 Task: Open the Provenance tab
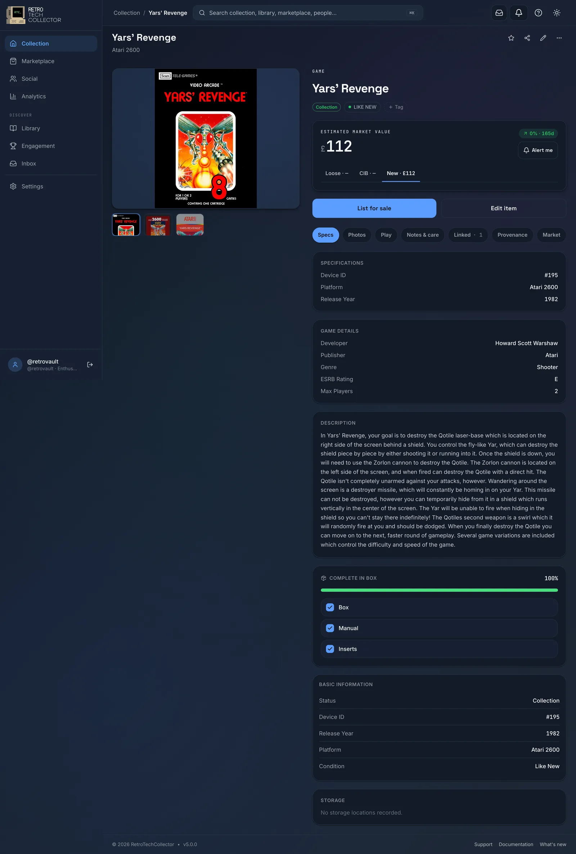(x=512, y=235)
